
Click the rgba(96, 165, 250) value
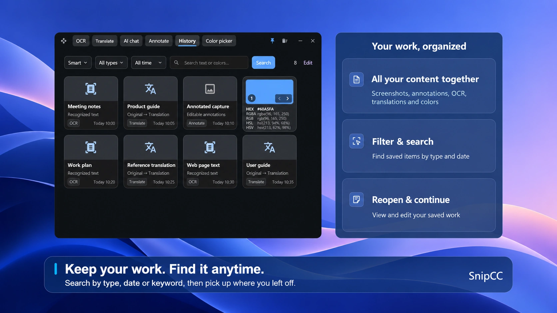pyautogui.click(x=273, y=114)
